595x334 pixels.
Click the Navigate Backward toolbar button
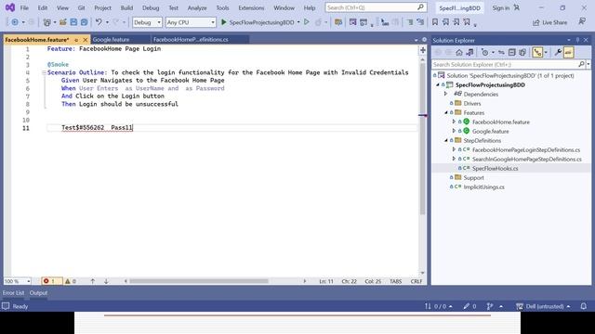click(x=15, y=22)
